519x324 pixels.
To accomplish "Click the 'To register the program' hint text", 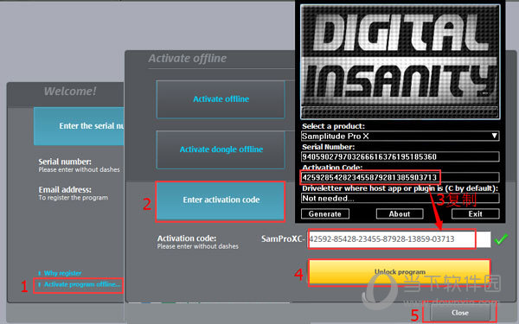I will (74, 198).
